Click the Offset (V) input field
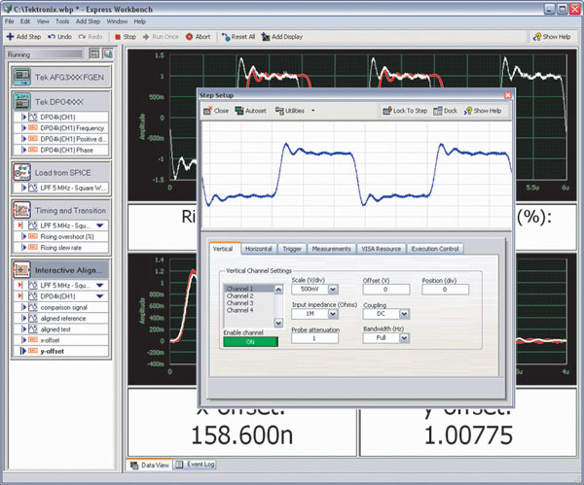The height and width of the screenshot is (485, 584). pos(386,289)
